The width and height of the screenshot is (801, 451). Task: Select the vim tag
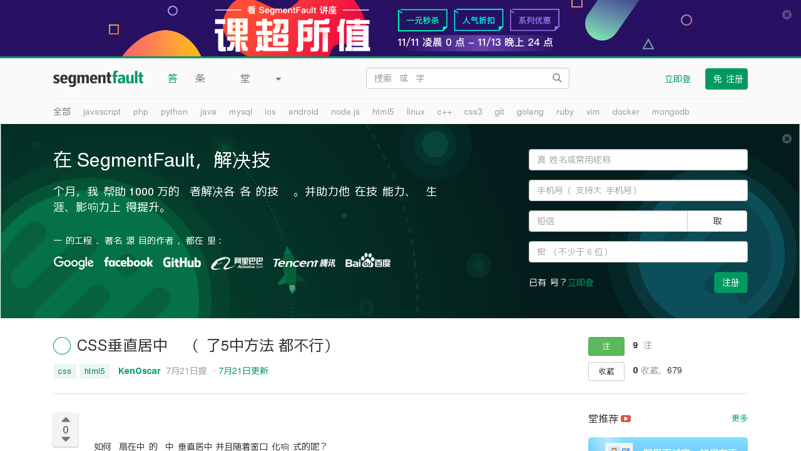(x=593, y=111)
